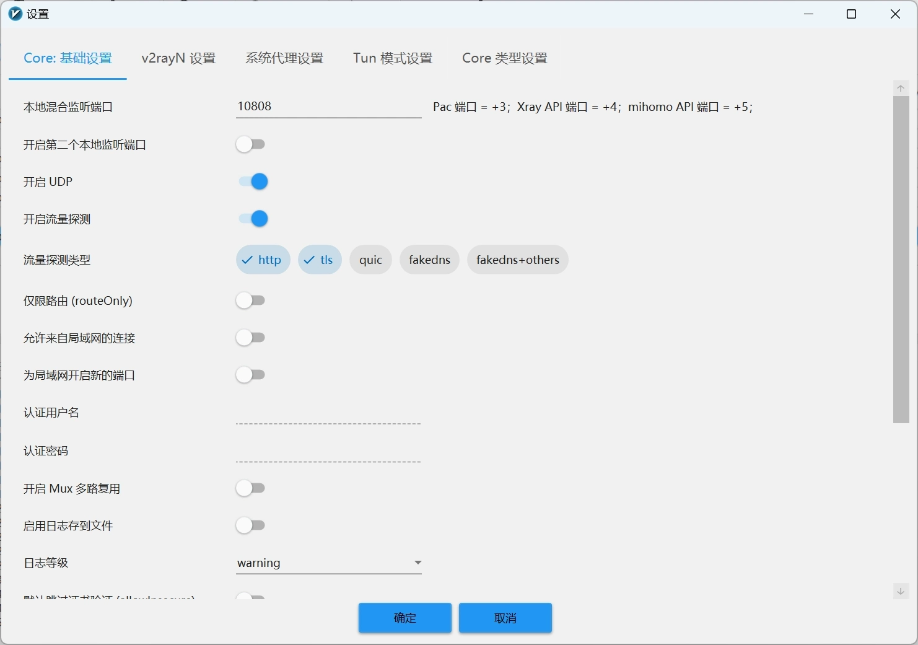Enable the fakedns sniffing type
Screen dimensions: 918x645
(x=429, y=260)
